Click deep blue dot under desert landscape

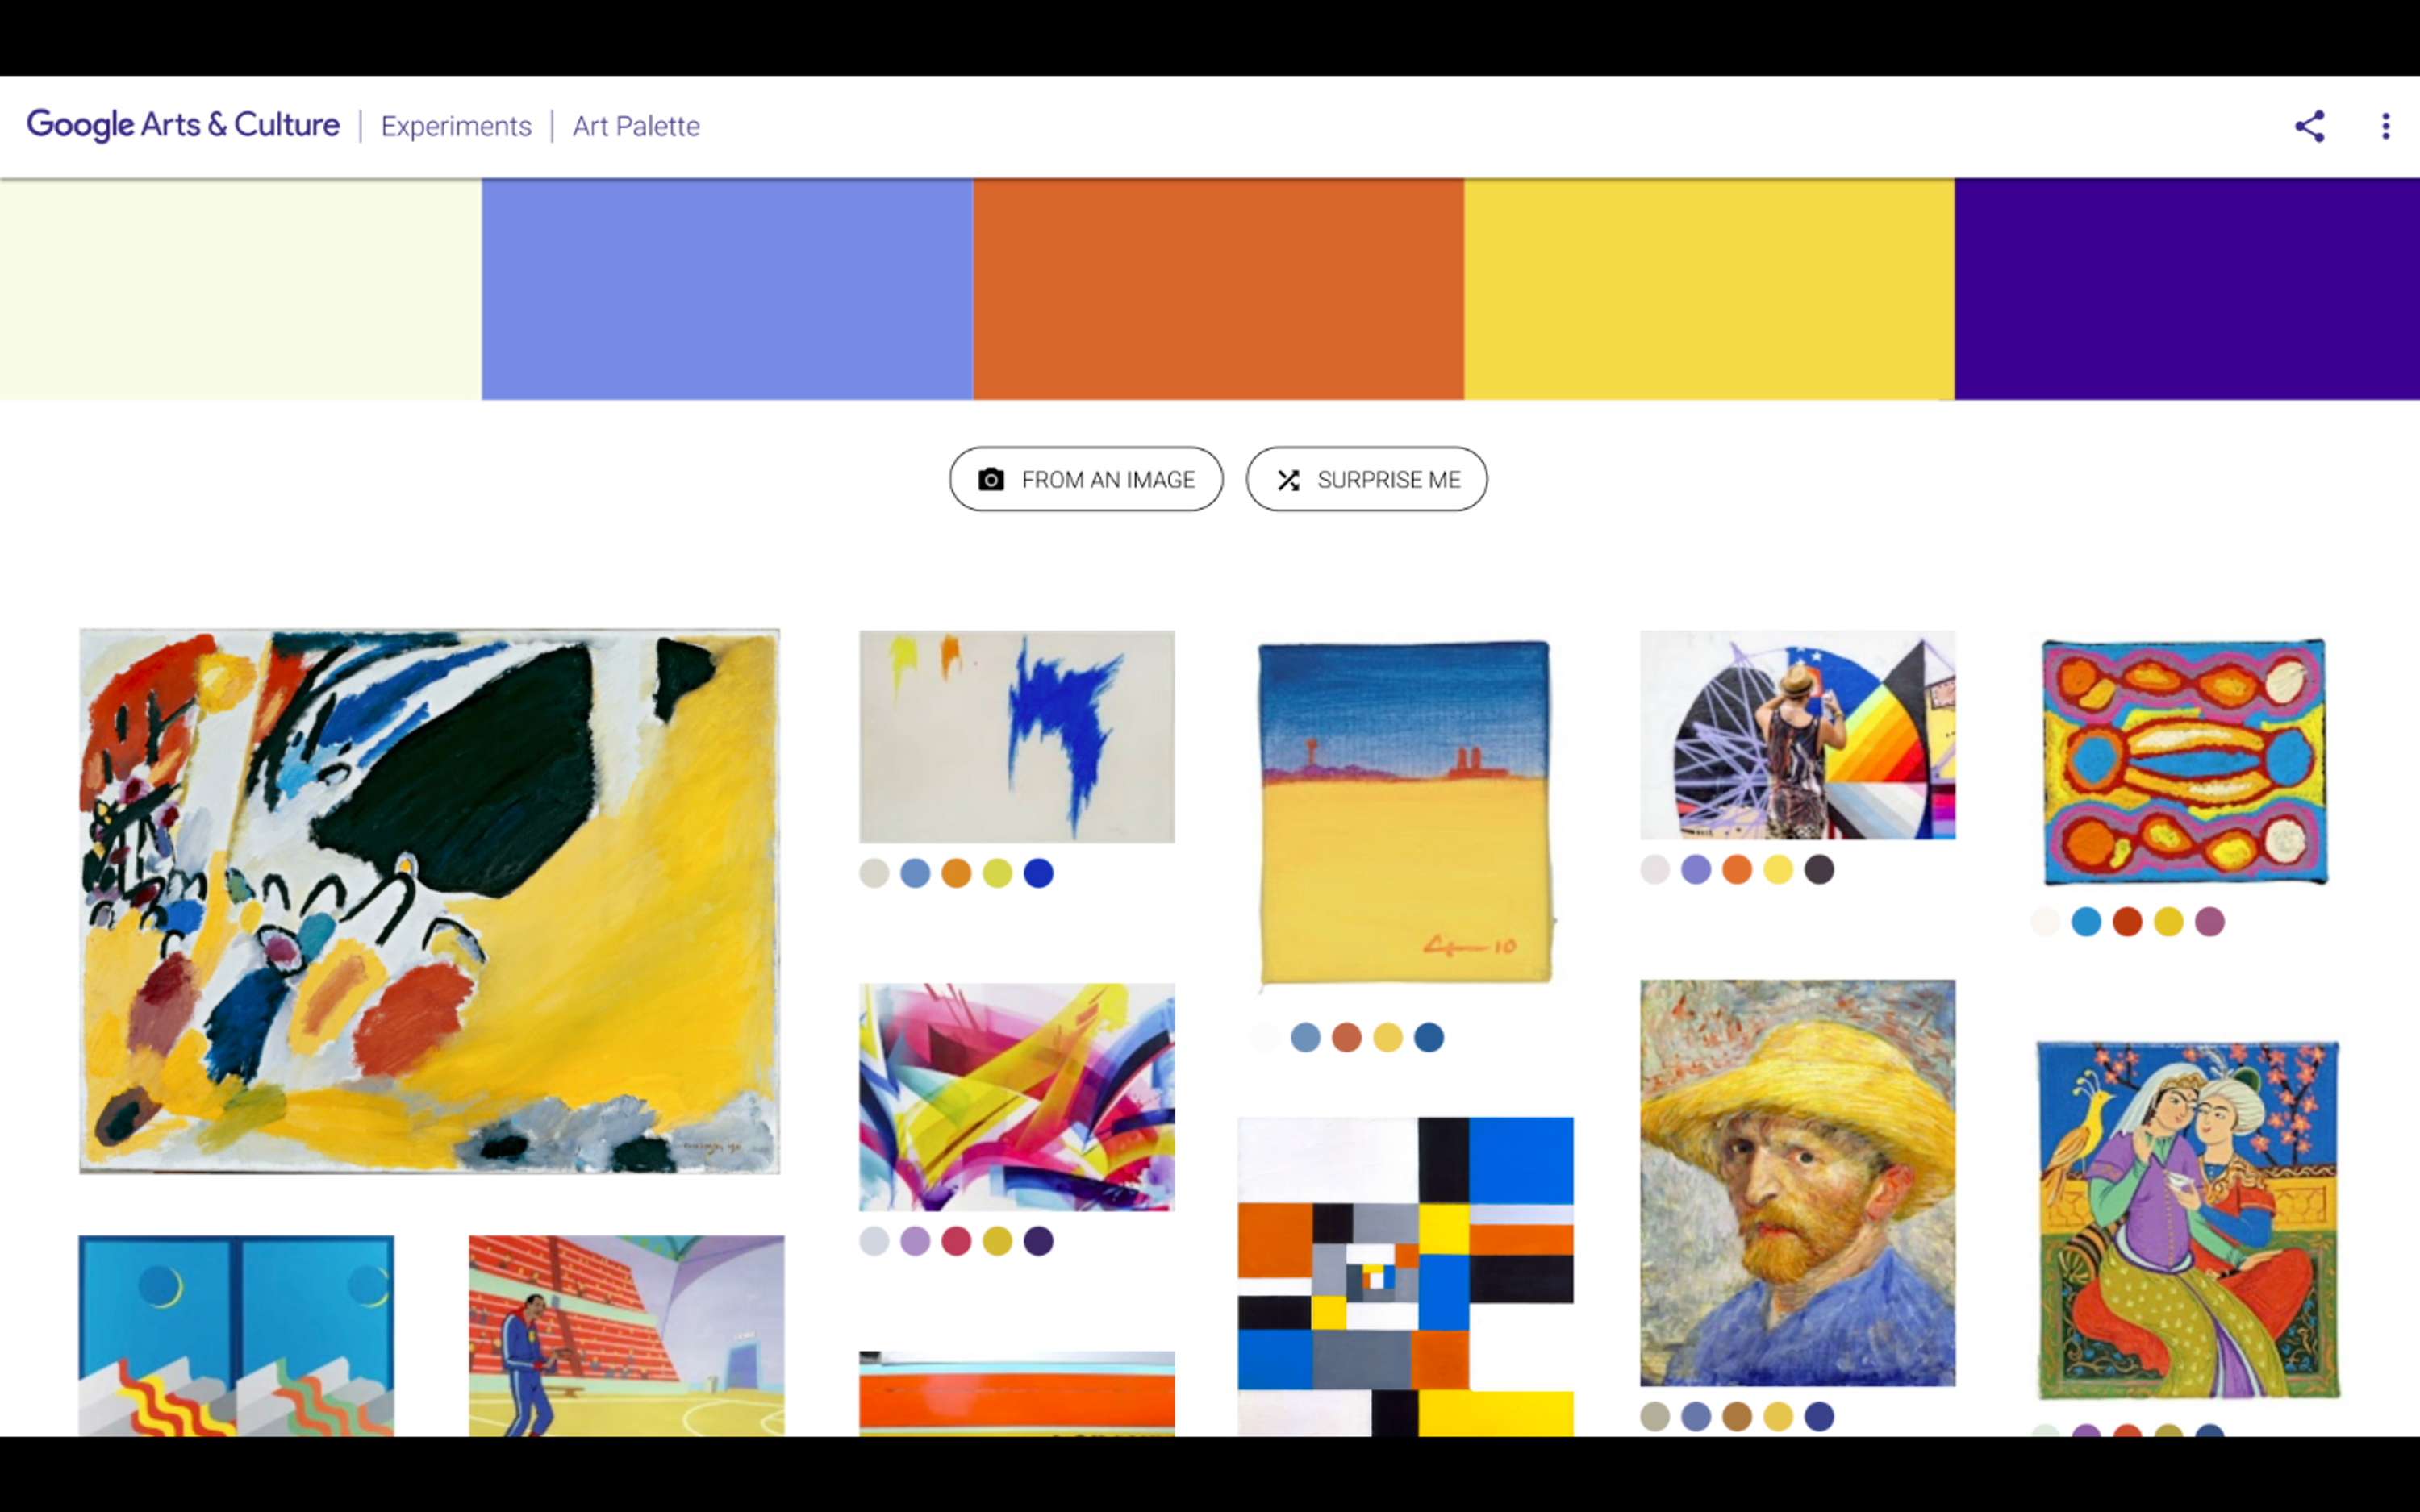point(1428,1037)
